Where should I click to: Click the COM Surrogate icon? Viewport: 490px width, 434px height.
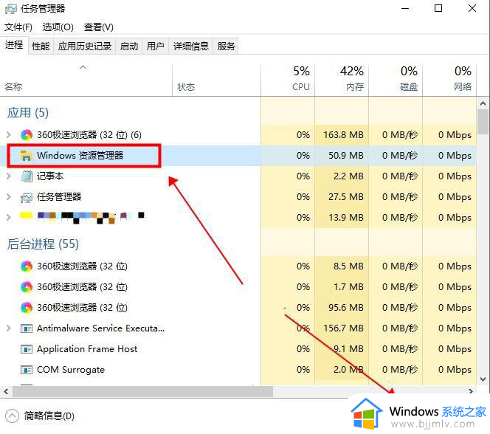click(x=27, y=370)
